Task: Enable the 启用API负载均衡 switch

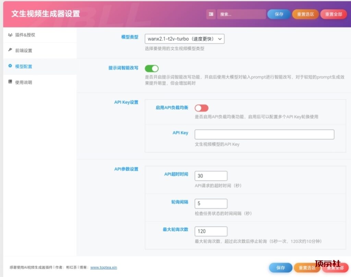Action: pos(202,108)
